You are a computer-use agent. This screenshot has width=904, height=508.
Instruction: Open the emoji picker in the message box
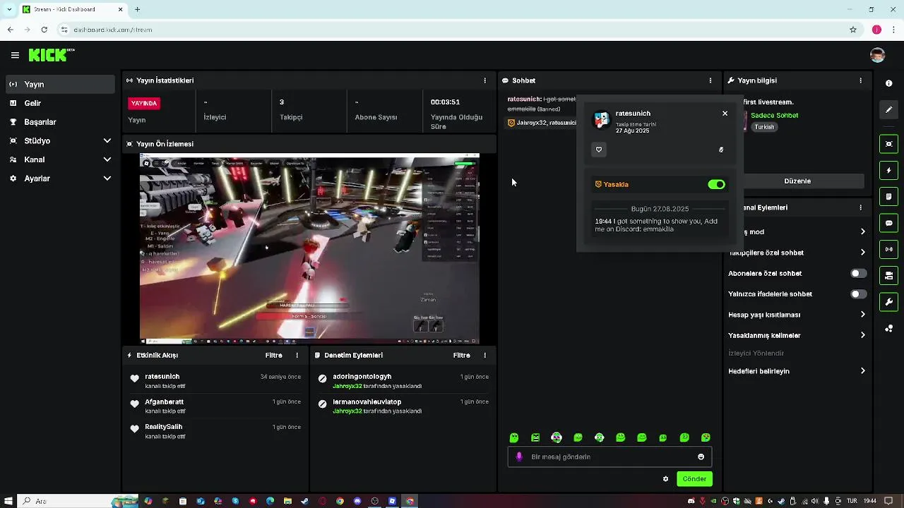[701, 456]
